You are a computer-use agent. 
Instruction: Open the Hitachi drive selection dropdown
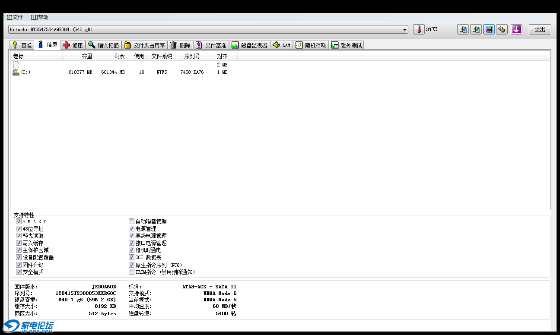point(405,29)
